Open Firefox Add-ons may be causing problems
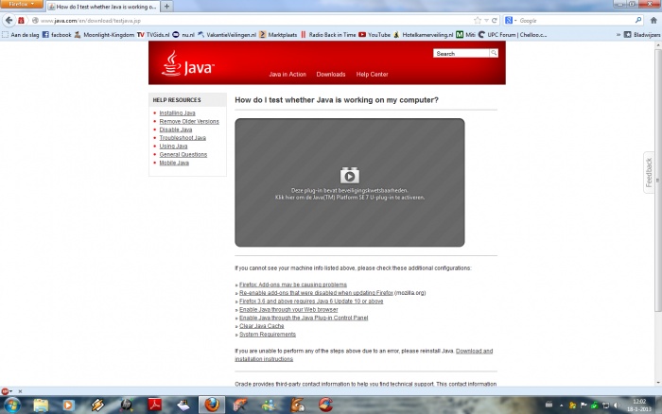 293,285
